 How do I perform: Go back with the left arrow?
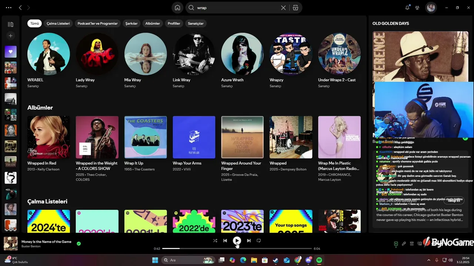click(x=20, y=7)
